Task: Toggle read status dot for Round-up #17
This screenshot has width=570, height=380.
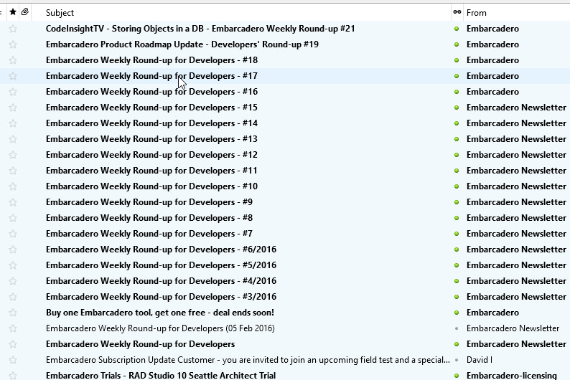Action: point(457,76)
